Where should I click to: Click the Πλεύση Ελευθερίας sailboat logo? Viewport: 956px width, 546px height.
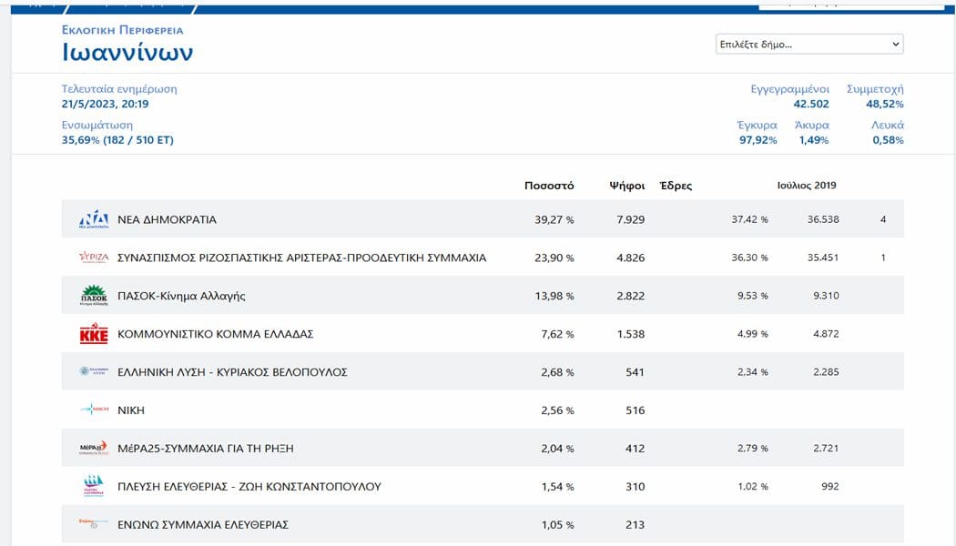click(x=94, y=486)
